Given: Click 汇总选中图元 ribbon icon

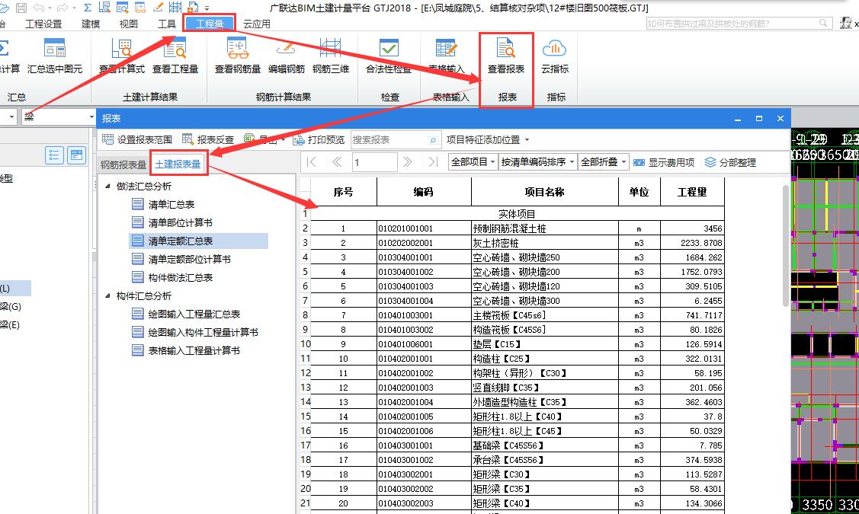Looking at the screenshot, I should click(55, 56).
